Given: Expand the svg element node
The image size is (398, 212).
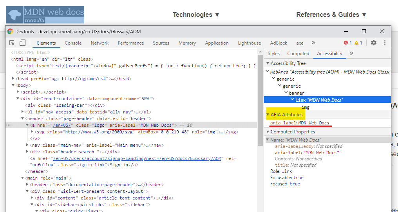Looking at the screenshot, I should click(x=32, y=131).
